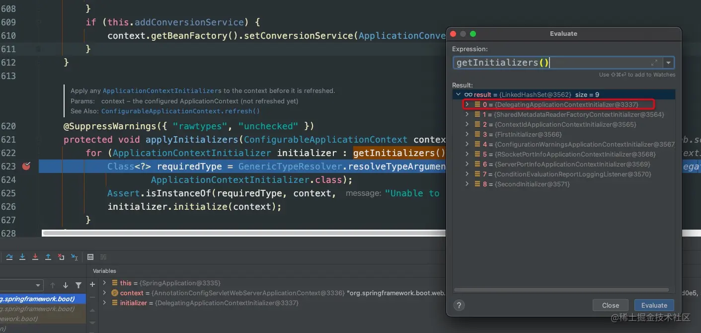Click the getInitializers() call on line 622
The height and width of the screenshot is (333, 701).
click(x=399, y=153)
